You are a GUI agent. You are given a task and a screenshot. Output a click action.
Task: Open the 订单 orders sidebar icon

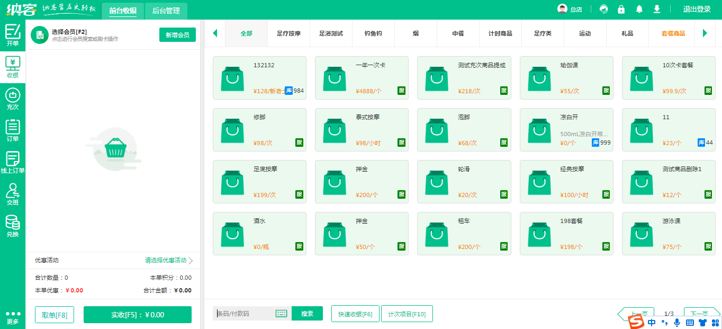tap(13, 131)
